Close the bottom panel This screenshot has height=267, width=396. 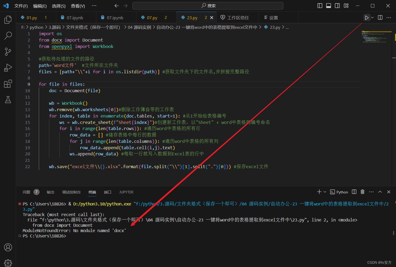(x=389, y=192)
